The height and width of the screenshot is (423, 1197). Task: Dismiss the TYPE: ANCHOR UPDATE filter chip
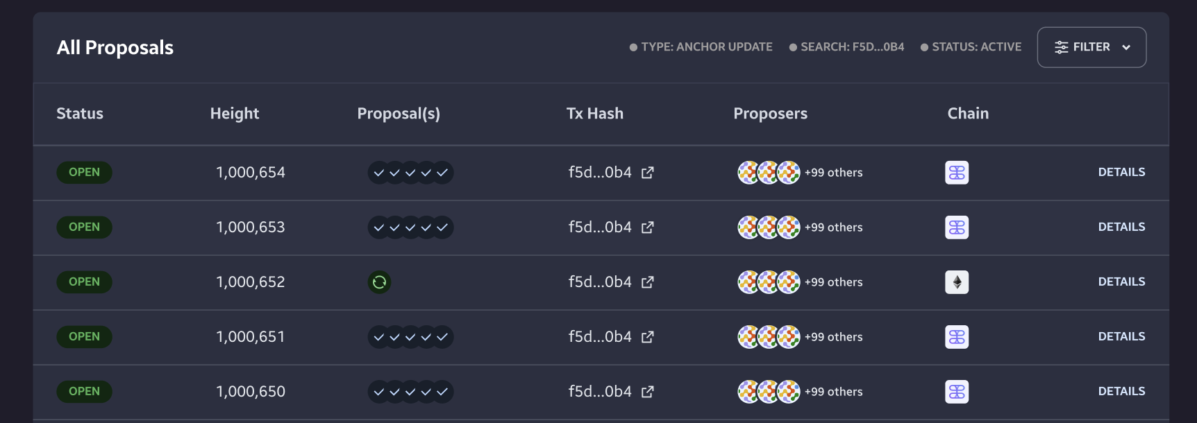click(701, 46)
